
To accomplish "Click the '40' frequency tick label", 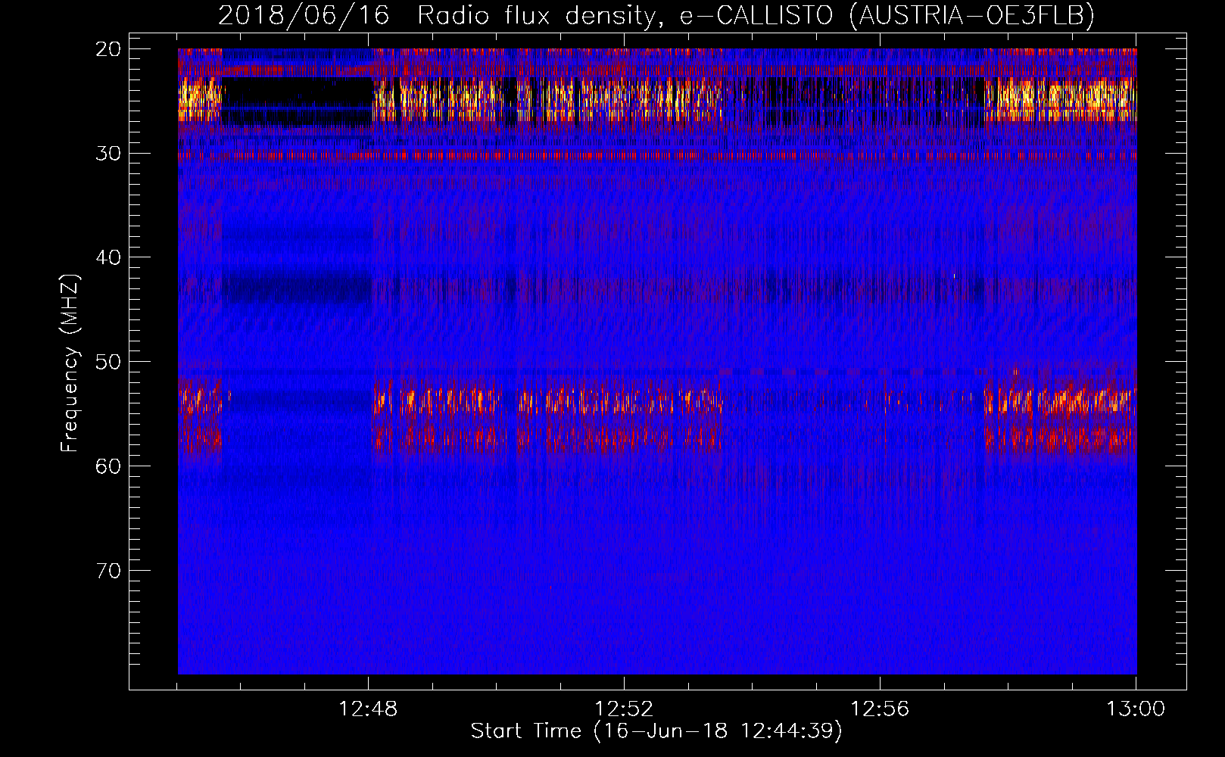I will coord(109,257).
